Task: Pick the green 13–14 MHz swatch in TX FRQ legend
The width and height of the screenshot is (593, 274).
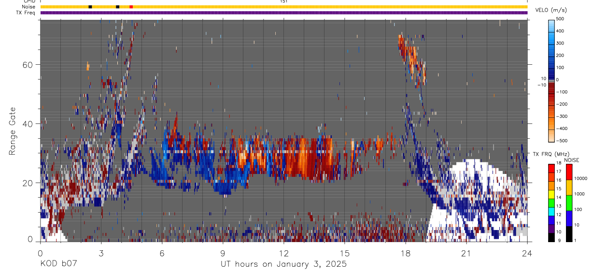Action: (x=551, y=203)
